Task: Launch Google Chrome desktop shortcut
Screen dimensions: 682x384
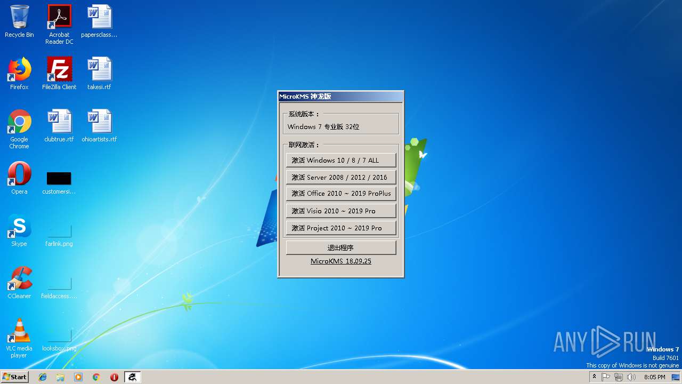Action: pos(19,129)
